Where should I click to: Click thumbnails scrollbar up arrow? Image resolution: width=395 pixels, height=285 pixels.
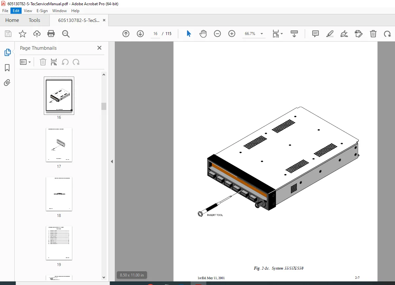click(104, 75)
